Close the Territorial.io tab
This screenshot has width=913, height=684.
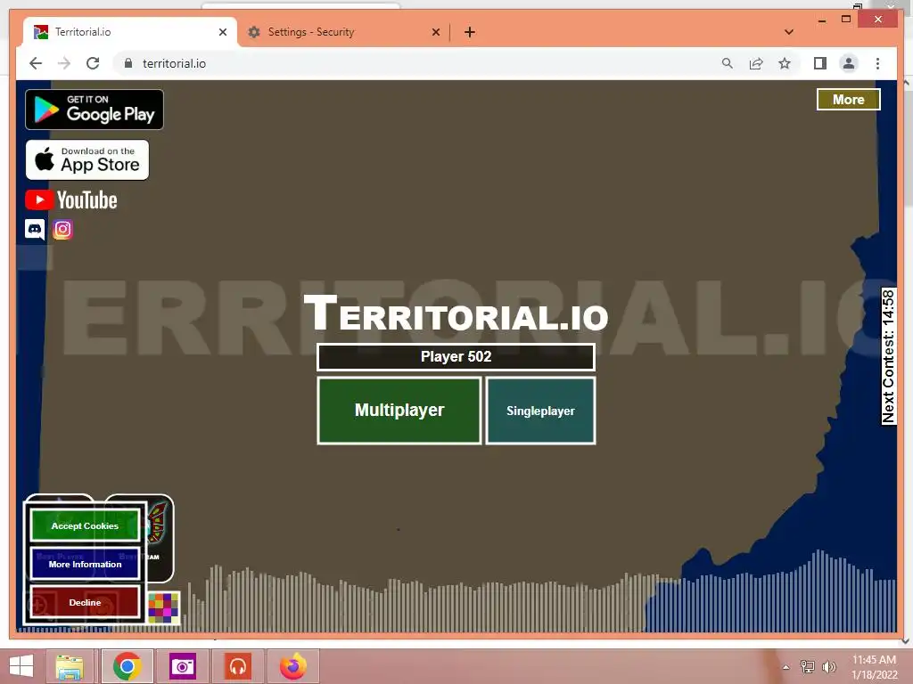coord(222,32)
